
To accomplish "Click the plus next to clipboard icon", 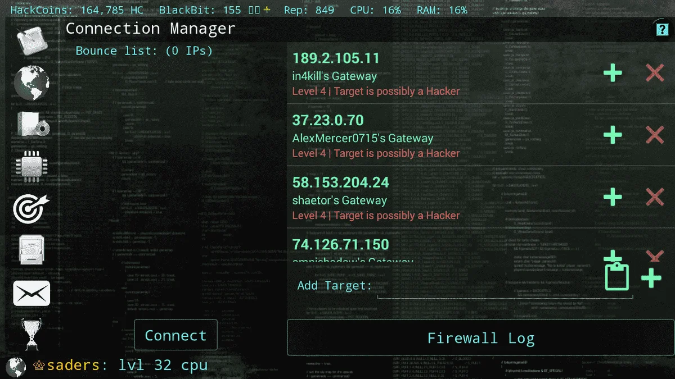I will pyautogui.click(x=651, y=278).
